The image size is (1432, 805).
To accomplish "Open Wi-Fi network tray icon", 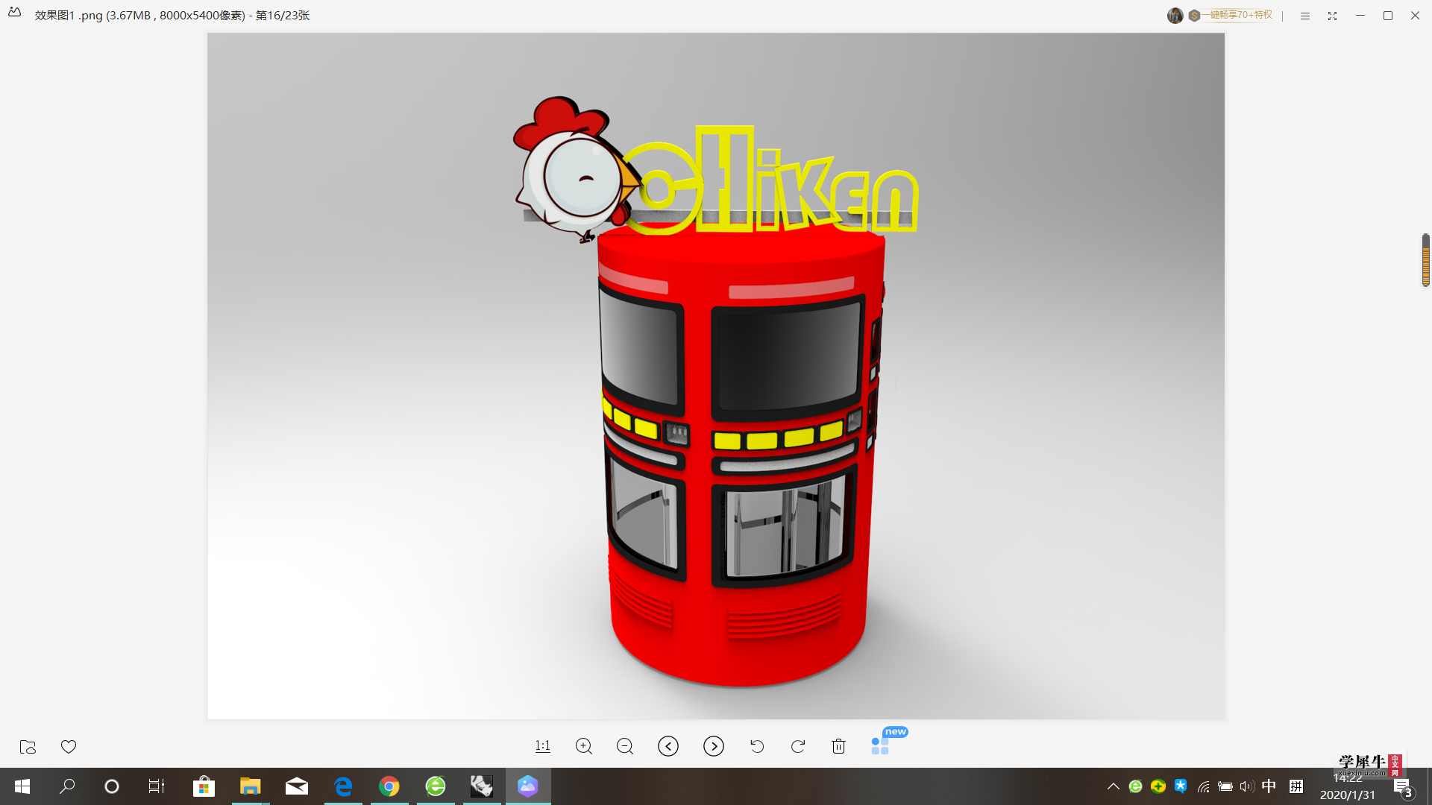I will [x=1203, y=786].
